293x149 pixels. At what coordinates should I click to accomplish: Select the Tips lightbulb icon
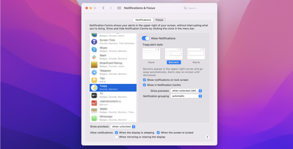94,80
